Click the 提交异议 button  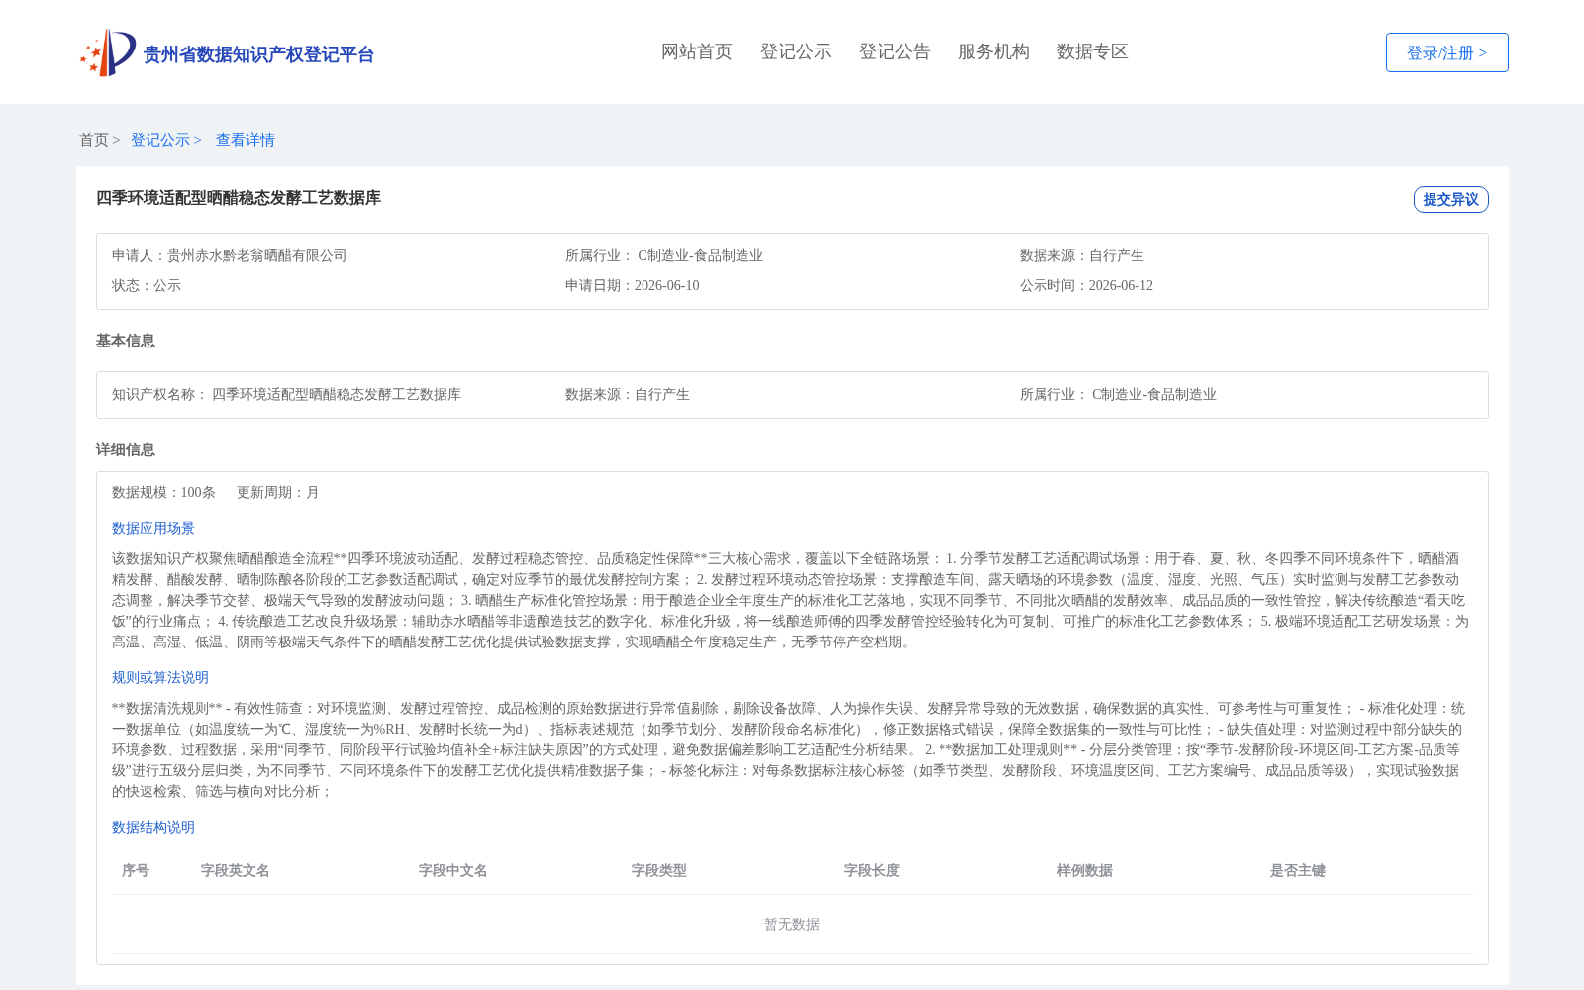1450,199
